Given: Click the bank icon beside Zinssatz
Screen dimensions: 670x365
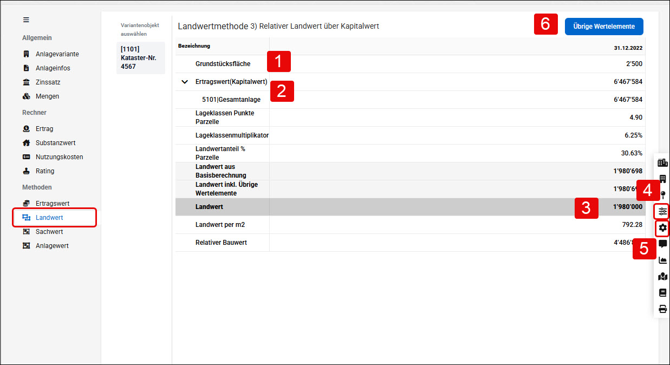Looking at the screenshot, I should click(26, 82).
